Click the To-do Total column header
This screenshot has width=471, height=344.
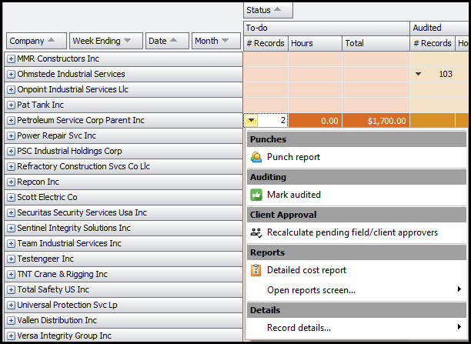[x=376, y=43]
